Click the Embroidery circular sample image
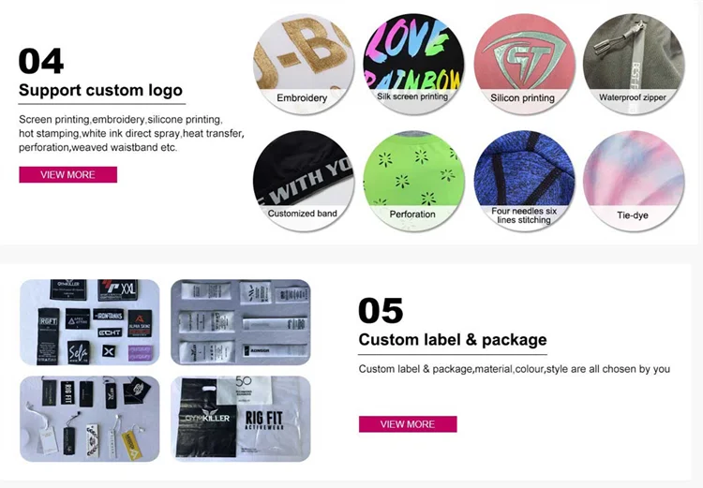 (x=303, y=63)
